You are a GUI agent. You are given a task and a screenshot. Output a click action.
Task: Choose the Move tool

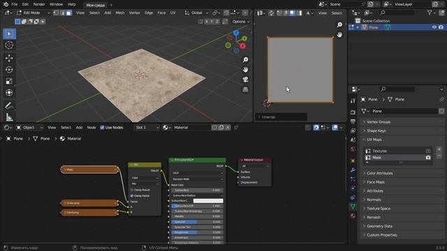coord(9,58)
